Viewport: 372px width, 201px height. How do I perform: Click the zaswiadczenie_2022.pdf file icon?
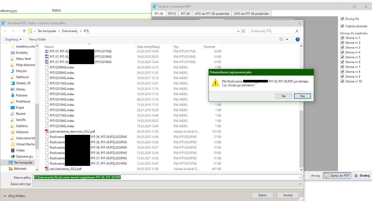point(47,169)
